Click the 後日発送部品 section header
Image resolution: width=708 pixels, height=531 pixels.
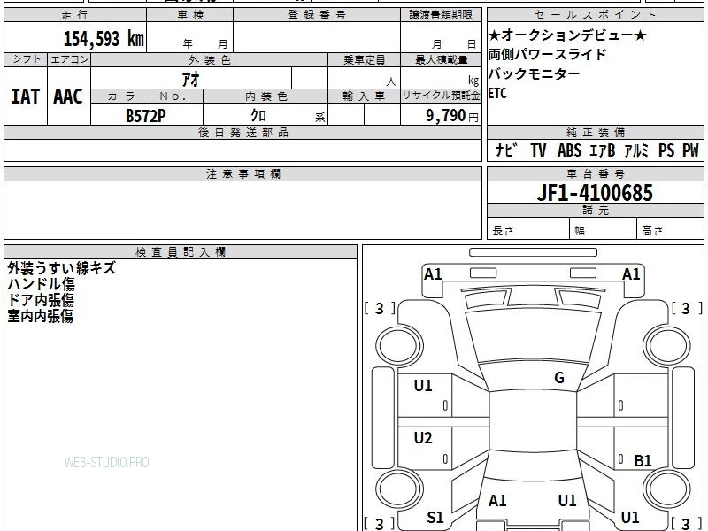(242, 132)
